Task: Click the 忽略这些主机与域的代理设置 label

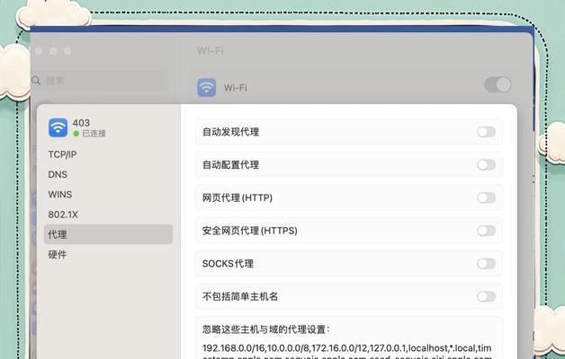Action: (x=266, y=329)
